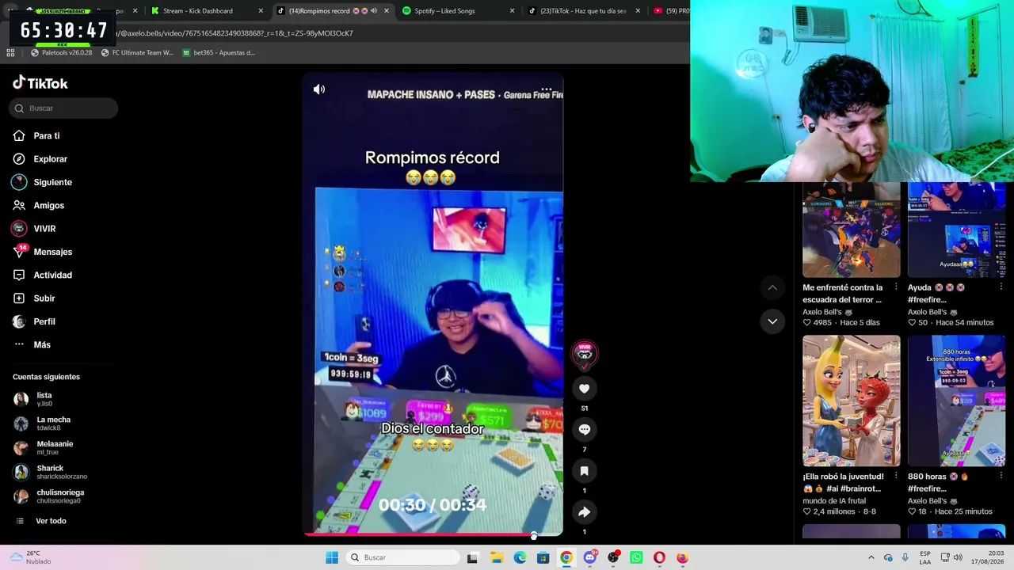Go to the next video with down chevron
Viewport: 1014px width, 570px height.
pyautogui.click(x=772, y=321)
